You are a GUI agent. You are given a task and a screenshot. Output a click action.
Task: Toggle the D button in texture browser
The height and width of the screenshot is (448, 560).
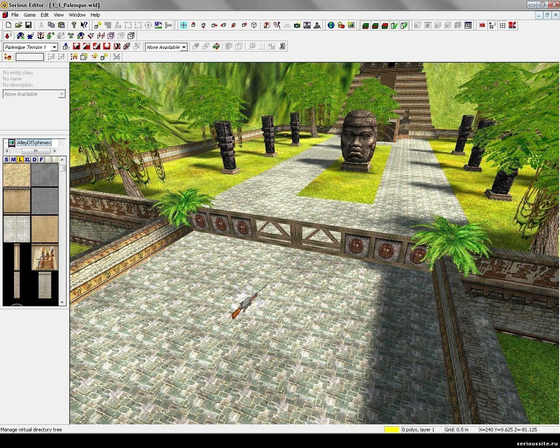(35, 159)
